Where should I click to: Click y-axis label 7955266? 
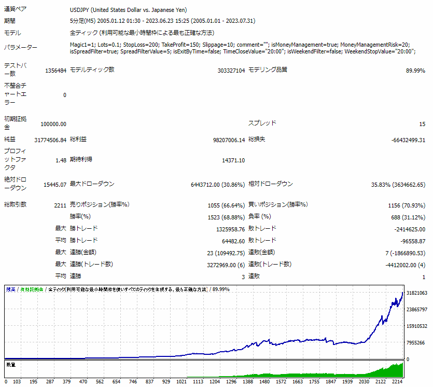[x=415, y=343]
